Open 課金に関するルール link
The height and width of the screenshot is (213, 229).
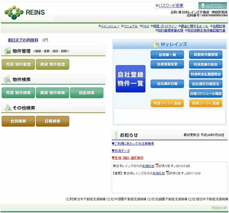point(195,26)
